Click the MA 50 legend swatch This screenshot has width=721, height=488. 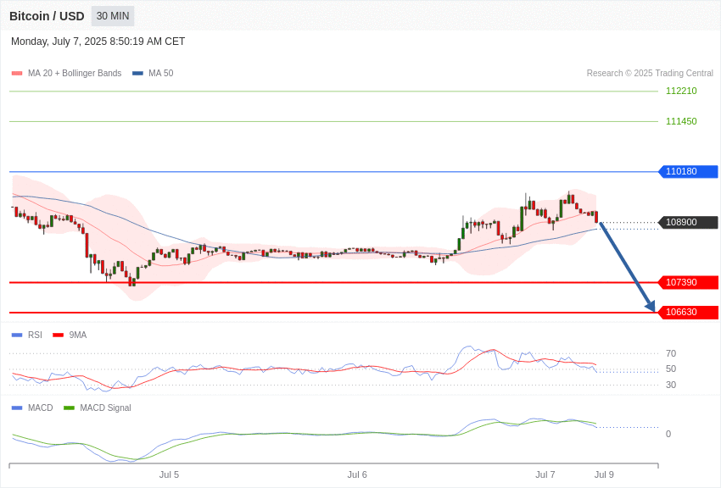tap(137, 74)
